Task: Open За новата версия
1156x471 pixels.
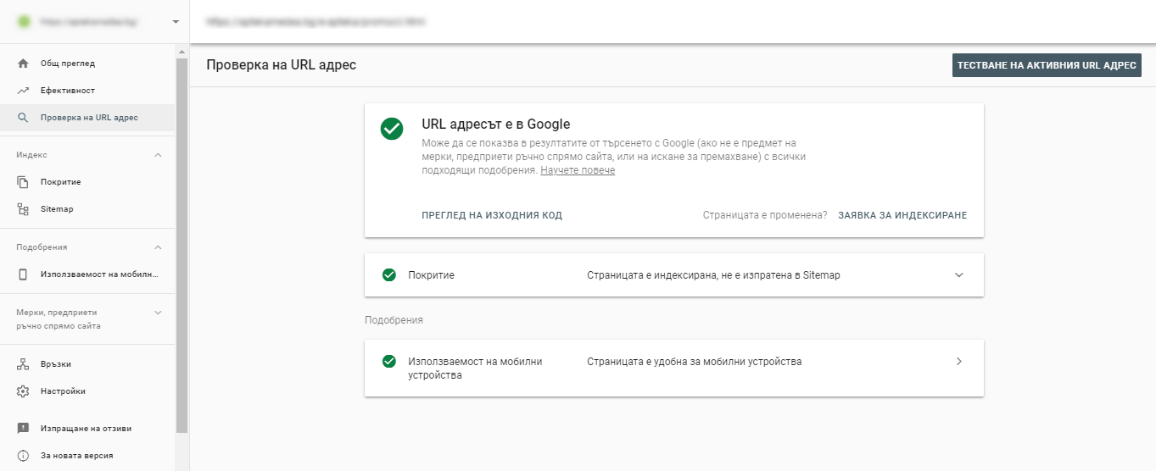Action: coord(87,456)
